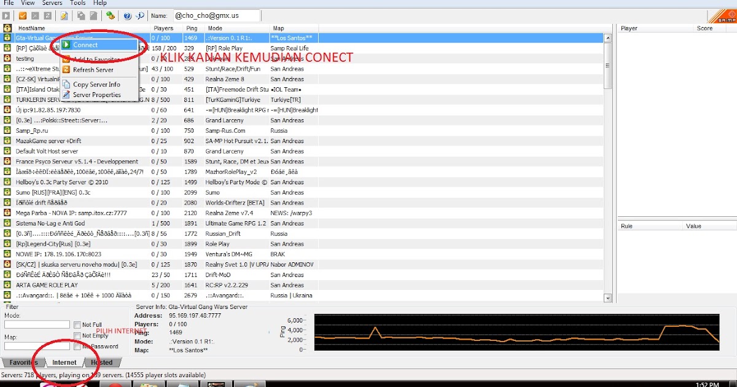
Task: Click the lock icon beside MazakGame server +Drift
Action: (x=7, y=141)
